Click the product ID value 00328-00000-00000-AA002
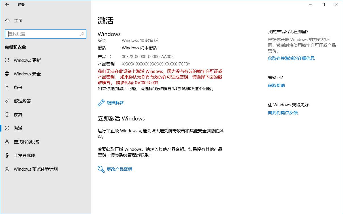343x214 pixels. (x=148, y=56)
